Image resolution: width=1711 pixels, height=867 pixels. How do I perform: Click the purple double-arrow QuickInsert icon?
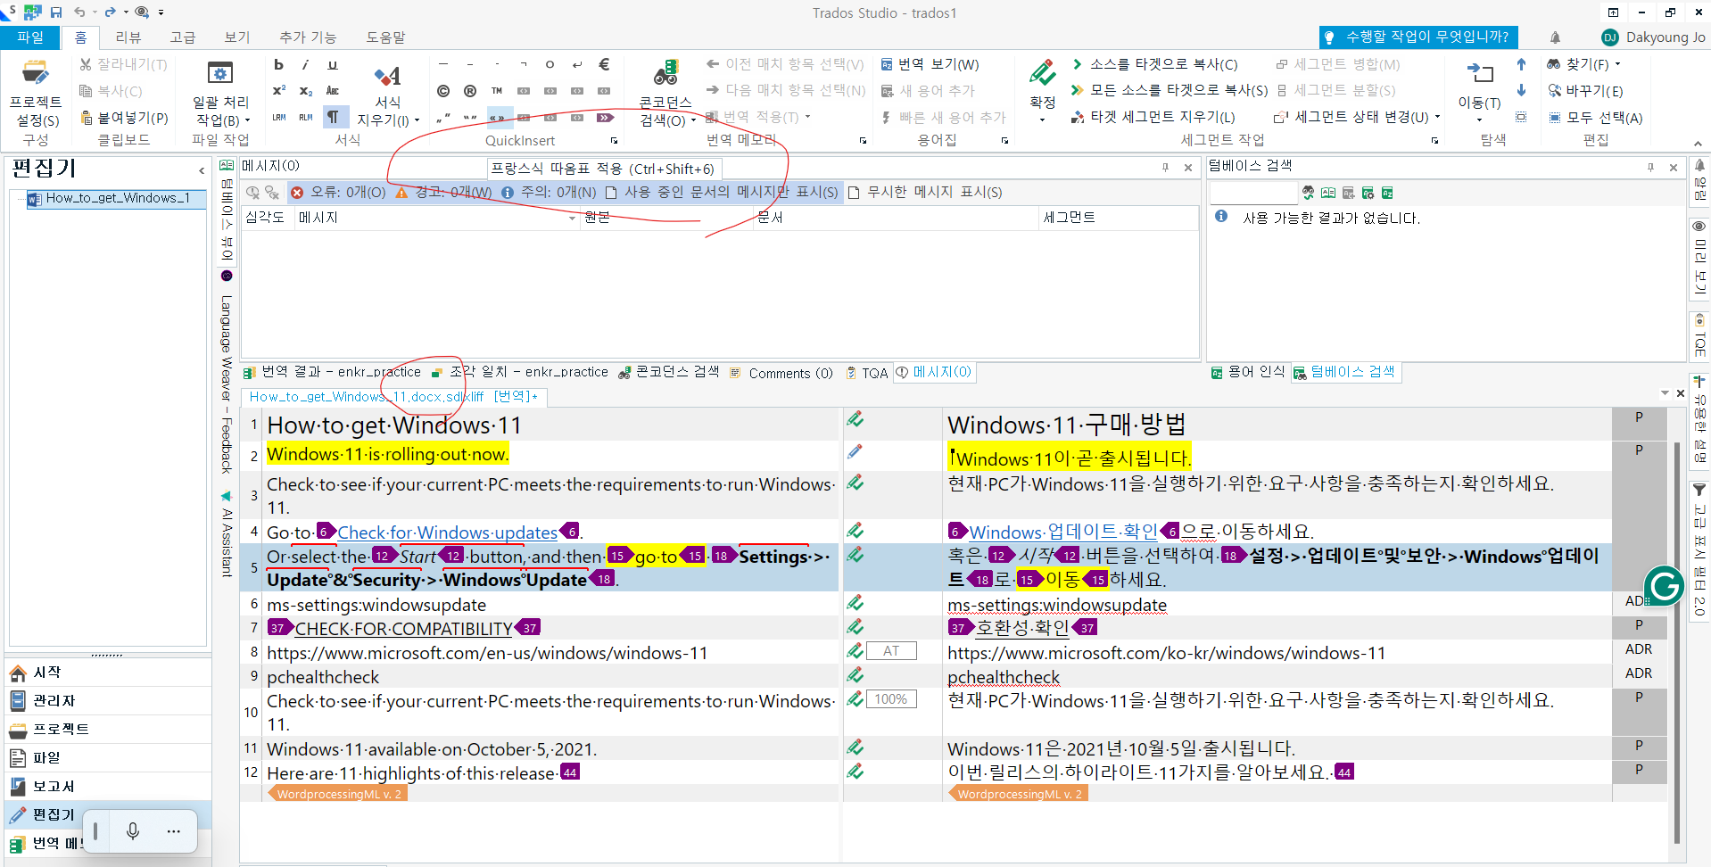[605, 117]
